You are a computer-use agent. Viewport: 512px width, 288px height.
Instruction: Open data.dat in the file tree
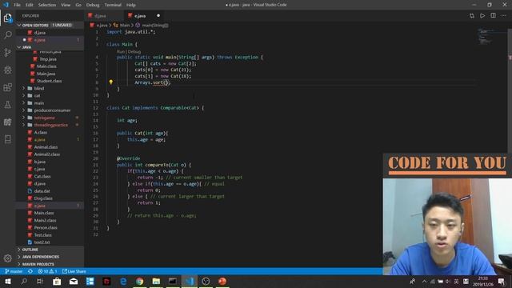coord(42,191)
